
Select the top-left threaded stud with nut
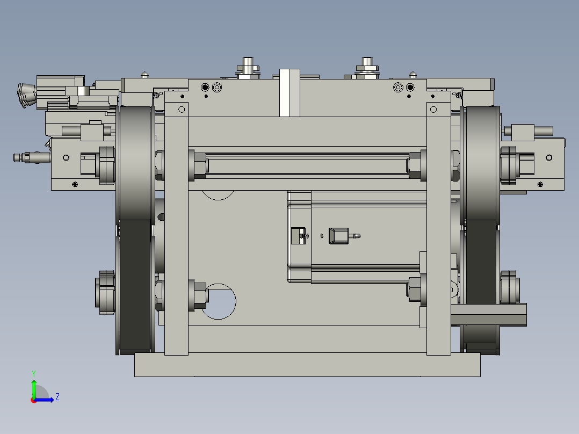click(248, 68)
